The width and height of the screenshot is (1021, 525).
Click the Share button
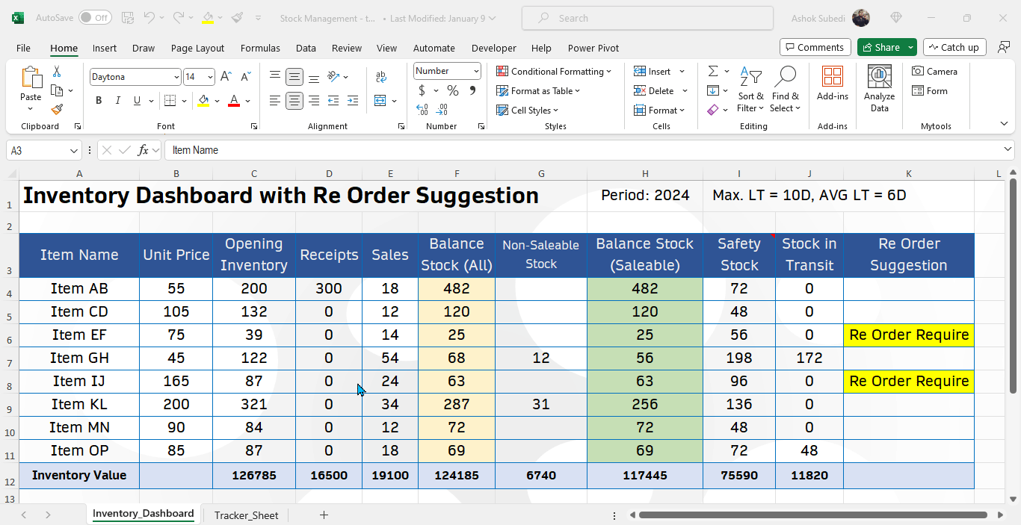[882, 46]
